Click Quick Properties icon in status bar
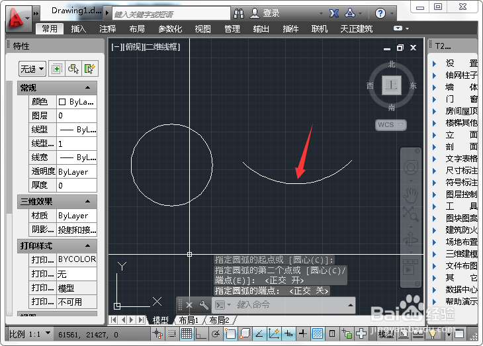The width and height of the screenshot is (483, 346). (x=332, y=333)
